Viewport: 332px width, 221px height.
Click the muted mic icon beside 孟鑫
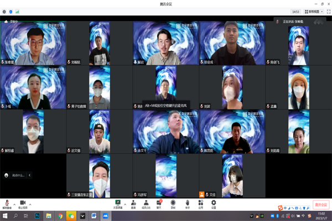268,106
